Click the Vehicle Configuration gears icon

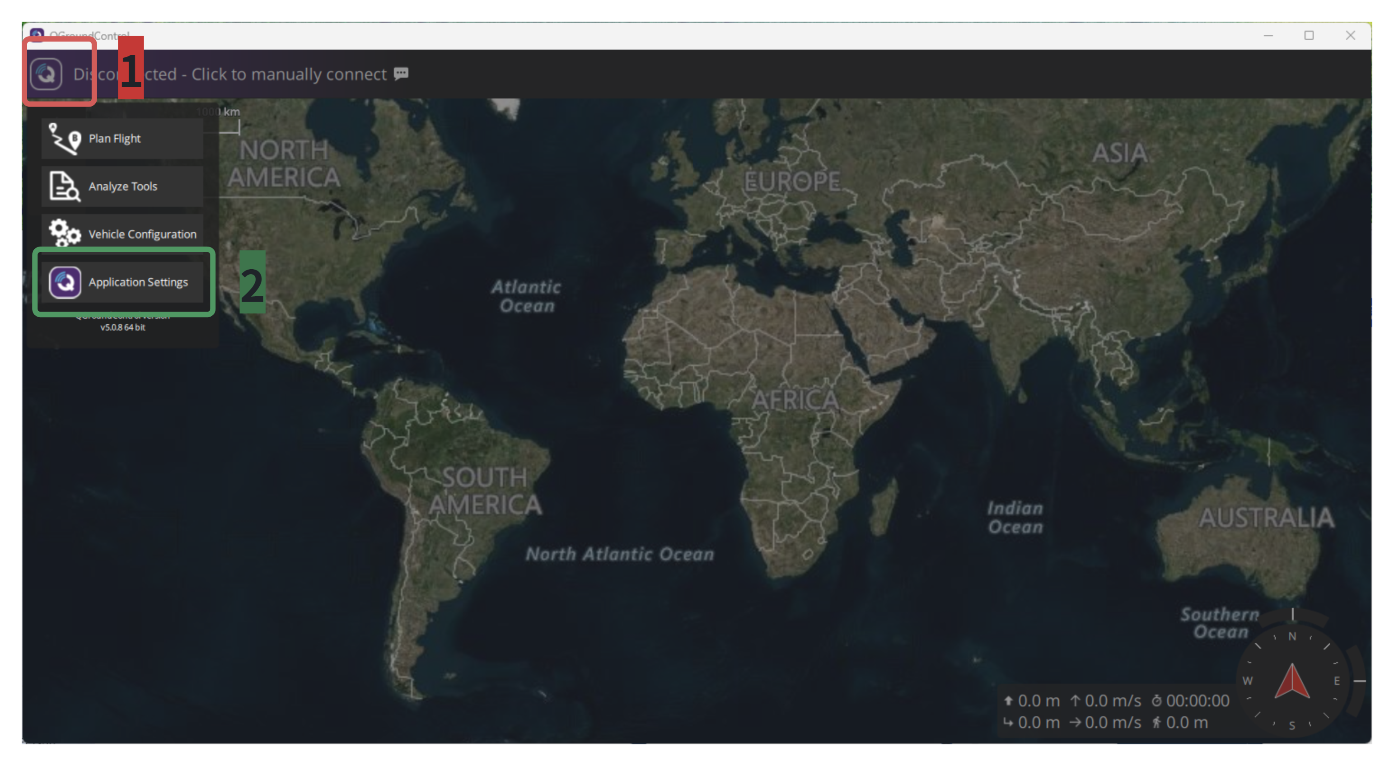click(65, 233)
